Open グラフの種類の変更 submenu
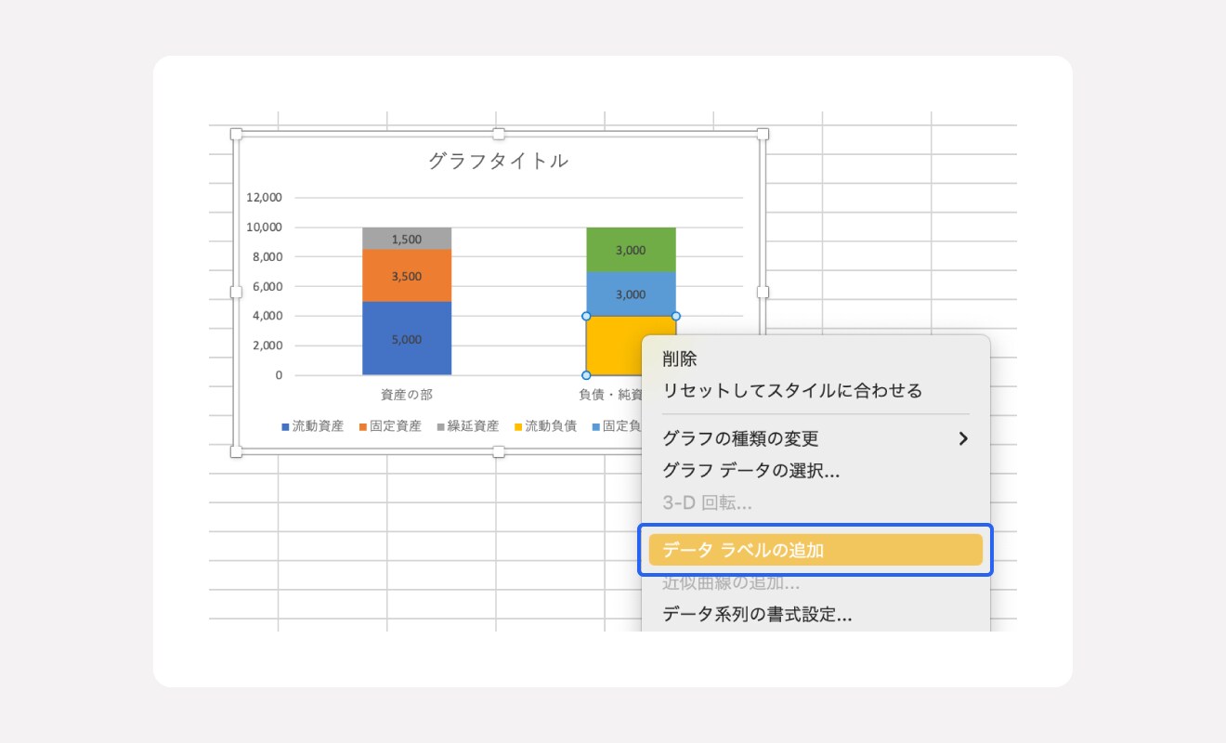Screen dimensions: 1226x743 coord(815,438)
